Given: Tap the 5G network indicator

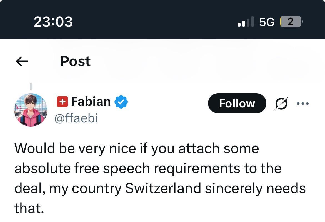Looking at the screenshot, I should [x=267, y=22].
